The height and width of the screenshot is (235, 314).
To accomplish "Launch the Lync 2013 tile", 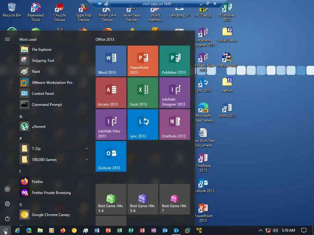I will pos(143,125).
